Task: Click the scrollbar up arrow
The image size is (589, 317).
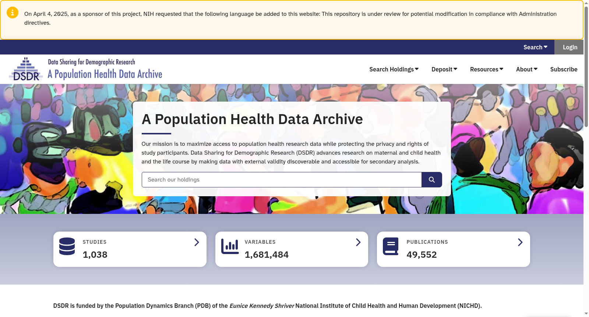Action: tap(586, 3)
